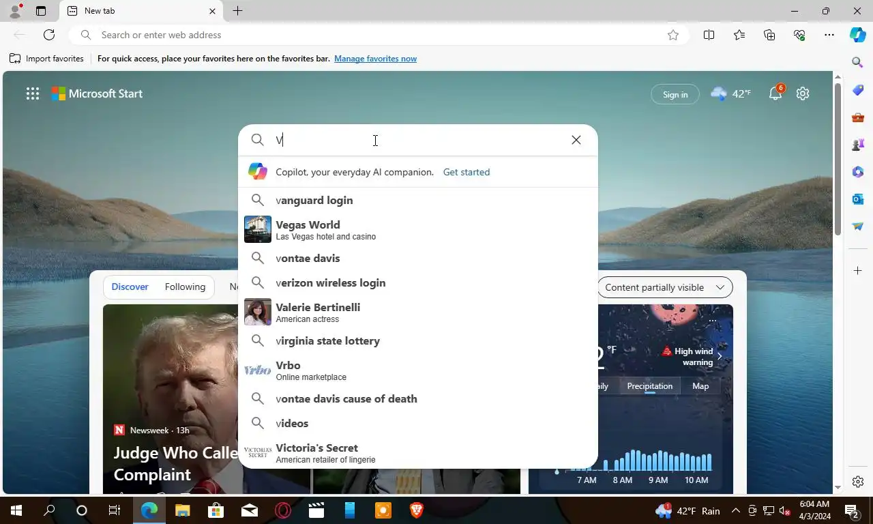This screenshot has width=873, height=524.
Task: Launch Copilot from the top-right icon
Action: 857,35
